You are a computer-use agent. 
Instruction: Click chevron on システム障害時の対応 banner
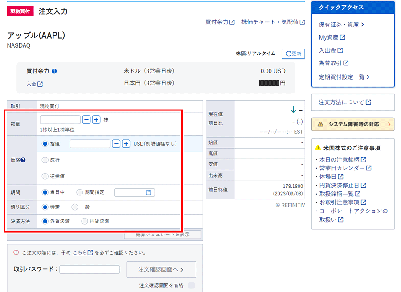pyautogui.click(x=389, y=125)
